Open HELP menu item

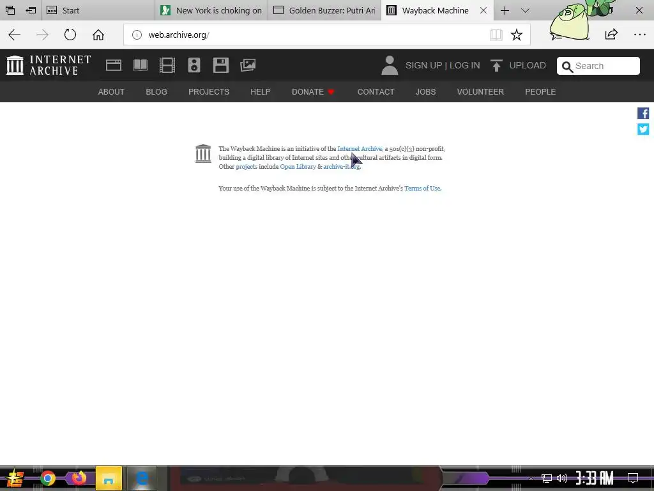[x=261, y=92]
